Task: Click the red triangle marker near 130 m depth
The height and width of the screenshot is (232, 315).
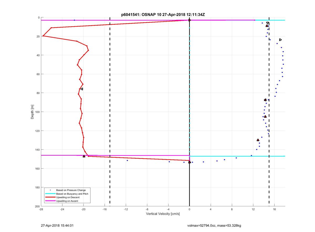Action: click(x=258, y=140)
